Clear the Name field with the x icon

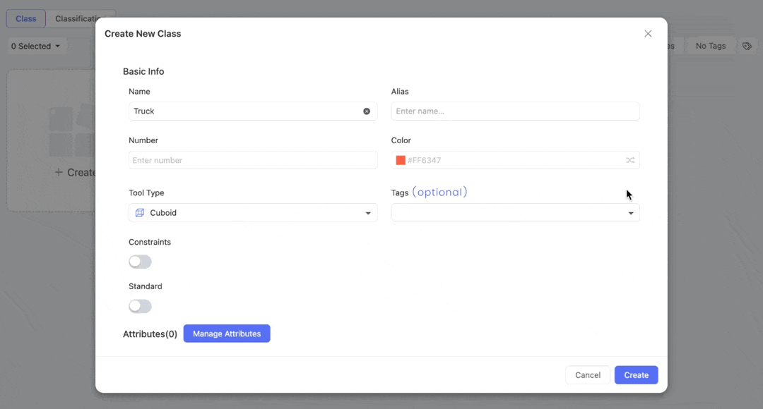tap(367, 111)
